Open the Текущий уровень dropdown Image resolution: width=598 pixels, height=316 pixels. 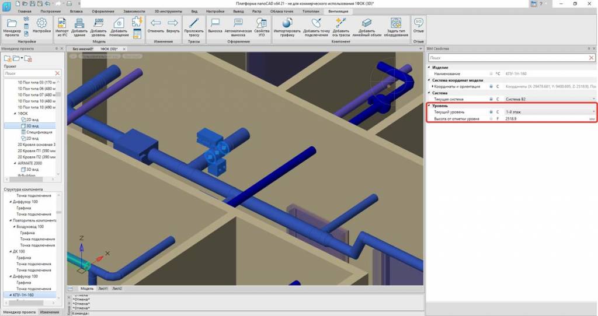point(594,111)
